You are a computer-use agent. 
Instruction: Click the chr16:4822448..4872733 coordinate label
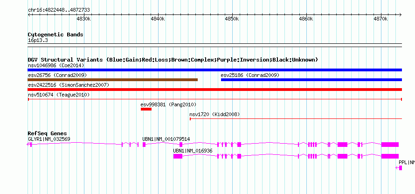click(x=59, y=10)
